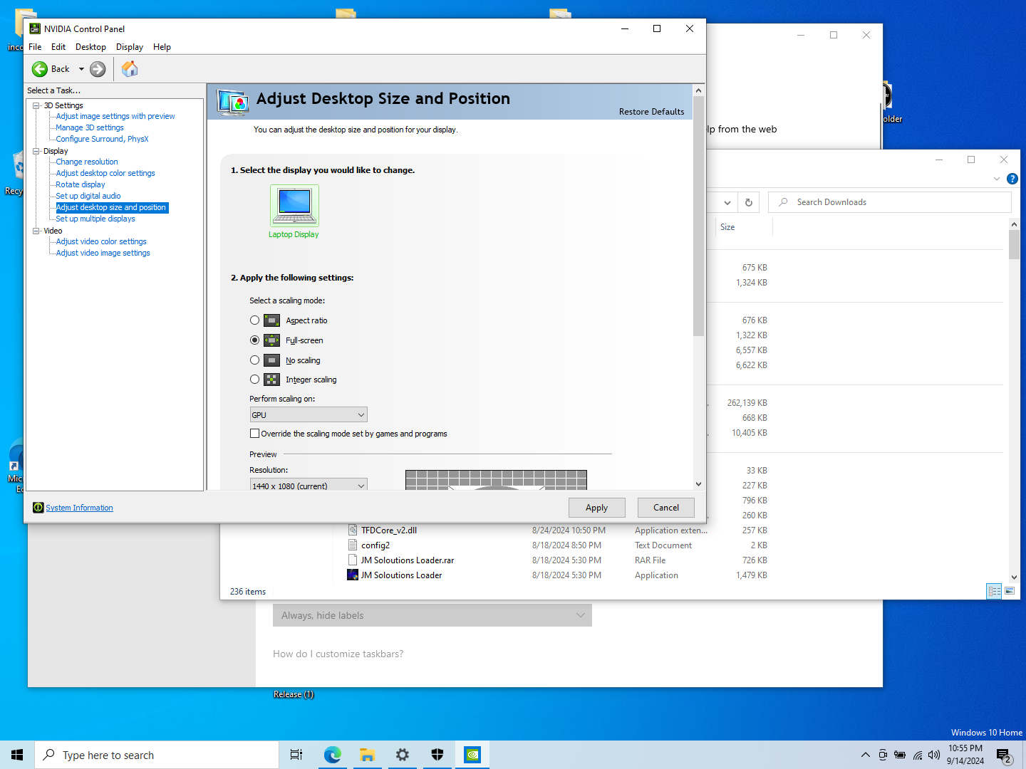Image resolution: width=1026 pixels, height=769 pixels.
Task: Click the volume speaker tray icon
Action: pyautogui.click(x=934, y=755)
